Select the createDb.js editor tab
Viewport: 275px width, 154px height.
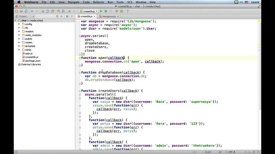click(x=86, y=16)
